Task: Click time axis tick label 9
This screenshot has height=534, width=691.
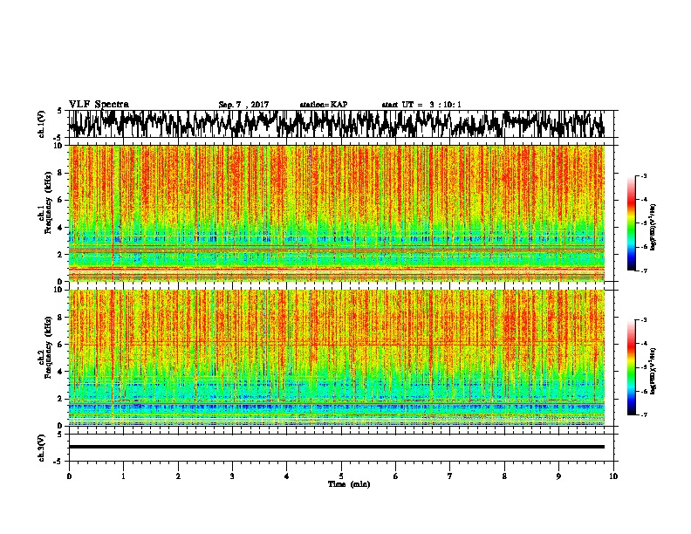Action: click(x=558, y=476)
